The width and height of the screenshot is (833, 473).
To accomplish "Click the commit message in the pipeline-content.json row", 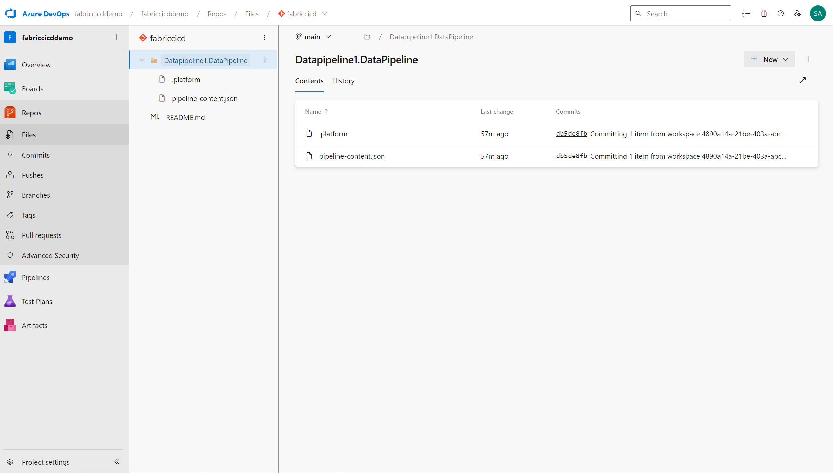I will click(x=688, y=156).
